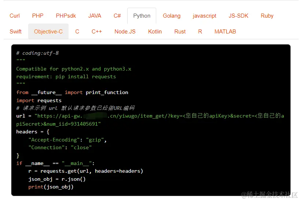View the javascript code sample
Viewport: 300px width, 201px height.
(x=204, y=16)
